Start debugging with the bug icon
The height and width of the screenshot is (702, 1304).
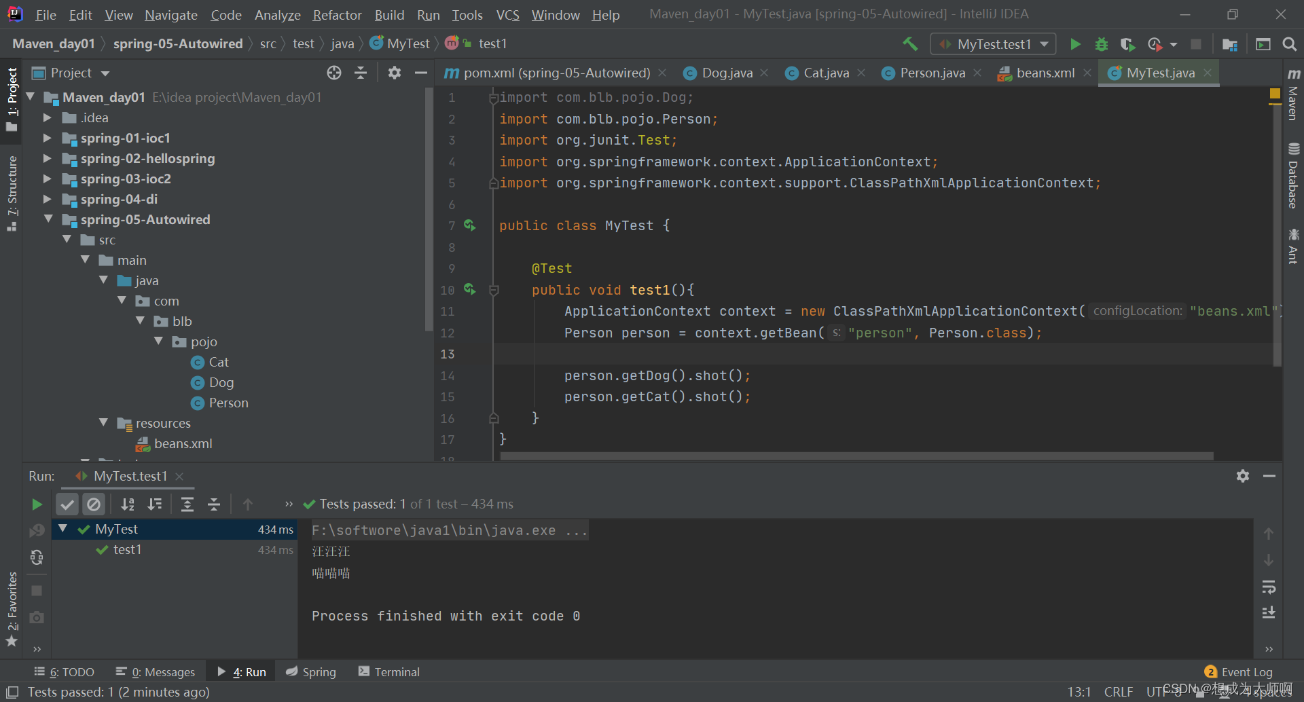pyautogui.click(x=1102, y=44)
